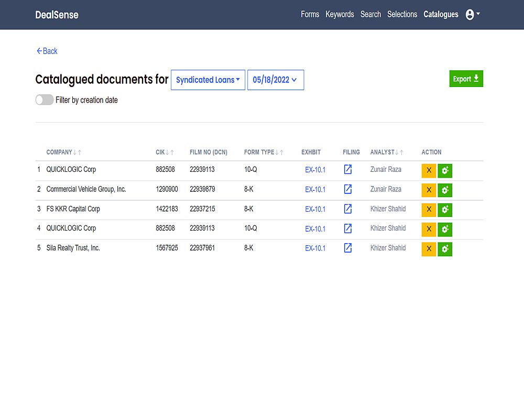Click green gear for QUICKLOGIC Corp row 4
Image resolution: width=524 pixels, height=393 pixels.
pos(445,230)
